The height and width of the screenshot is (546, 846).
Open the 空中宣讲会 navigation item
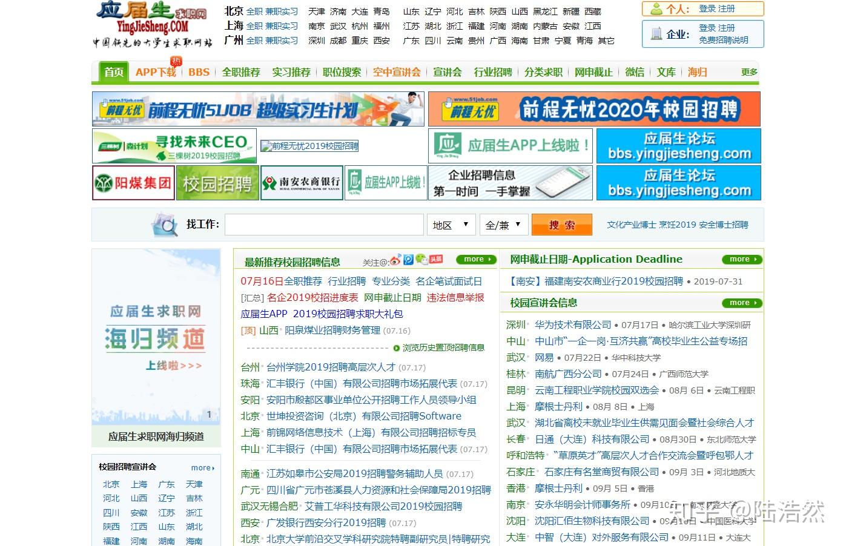[397, 72]
